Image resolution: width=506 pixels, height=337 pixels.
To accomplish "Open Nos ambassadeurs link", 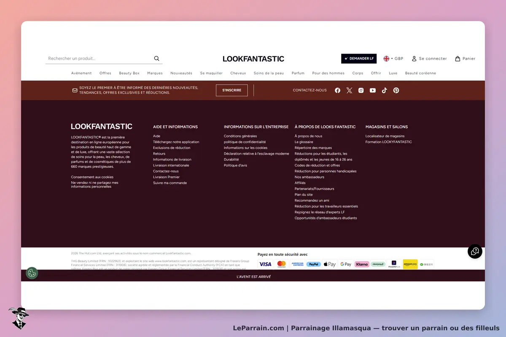I will (x=310, y=177).
